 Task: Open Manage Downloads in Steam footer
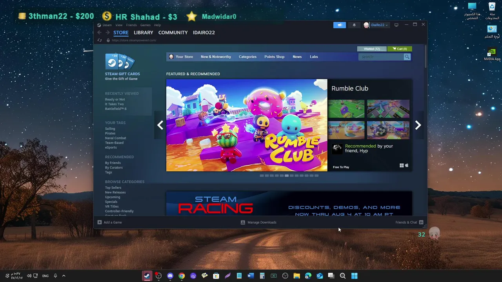pos(258,222)
